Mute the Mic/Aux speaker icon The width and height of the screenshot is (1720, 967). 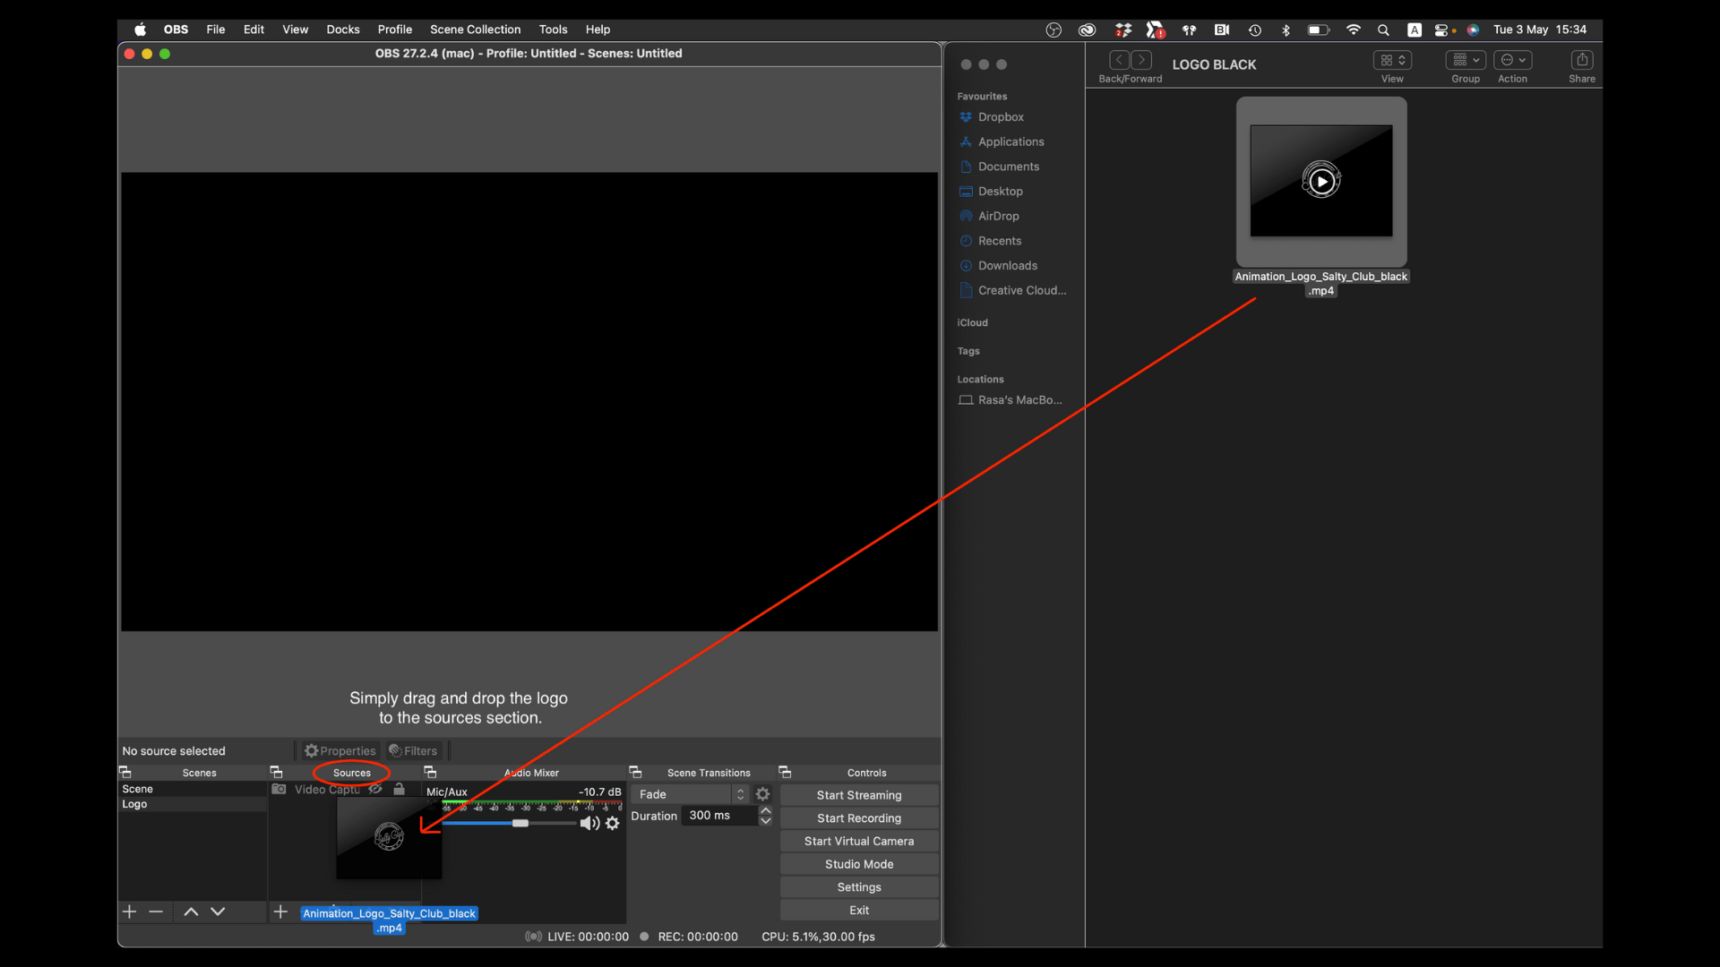[x=589, y=824]
